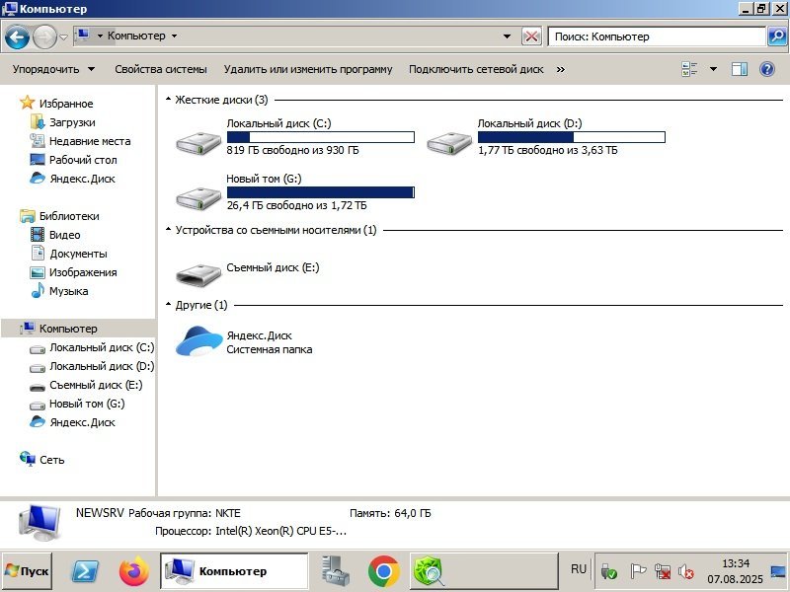Select the Новый том (G:) drive
This screenshot has width=790, height=592.
pos(198,198)
